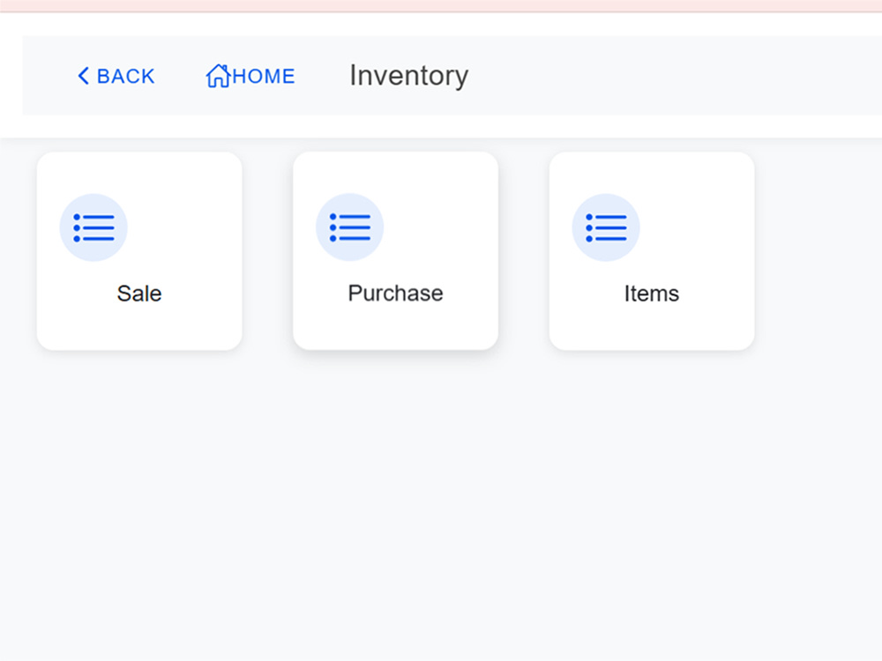Go to HOME via house link
882x661 pixels.
(x=250, y=76)
